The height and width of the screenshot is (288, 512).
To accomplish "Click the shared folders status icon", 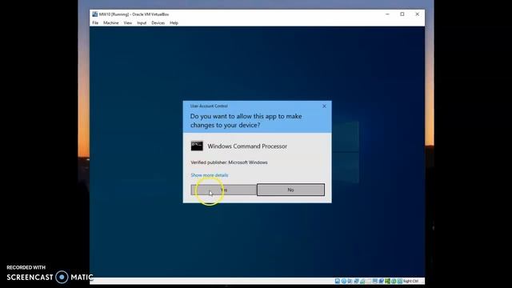I will [369, 281].
